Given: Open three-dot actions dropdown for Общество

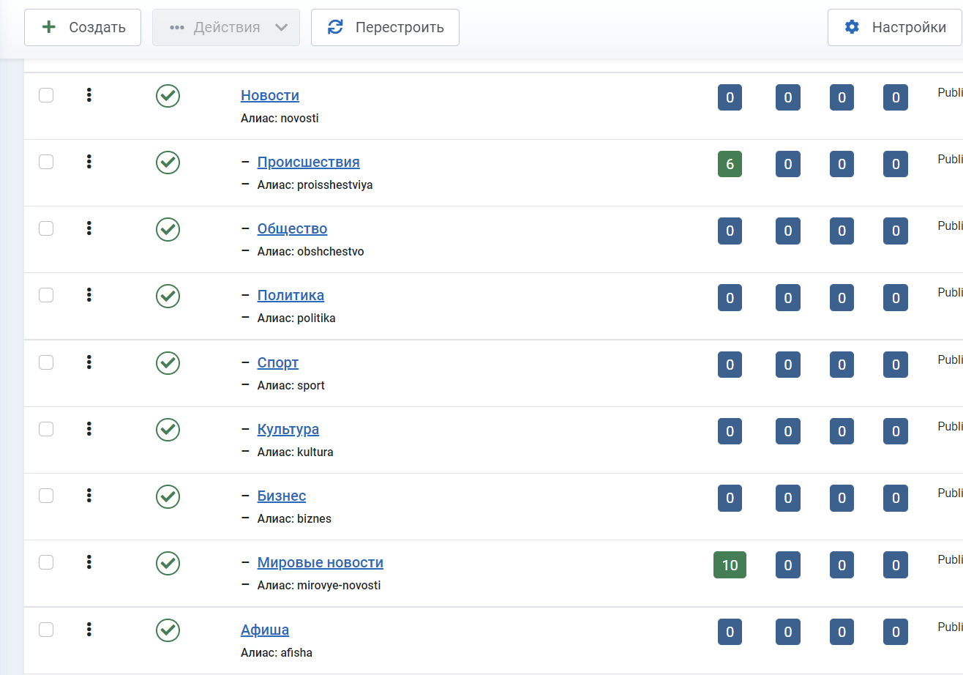Looking at the screenshot, I should tap(89, 228).
